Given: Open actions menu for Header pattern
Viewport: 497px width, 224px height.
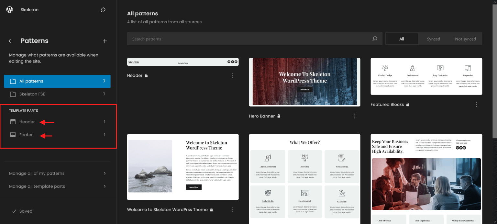Looking at the screenshot, I should [233, 75].
